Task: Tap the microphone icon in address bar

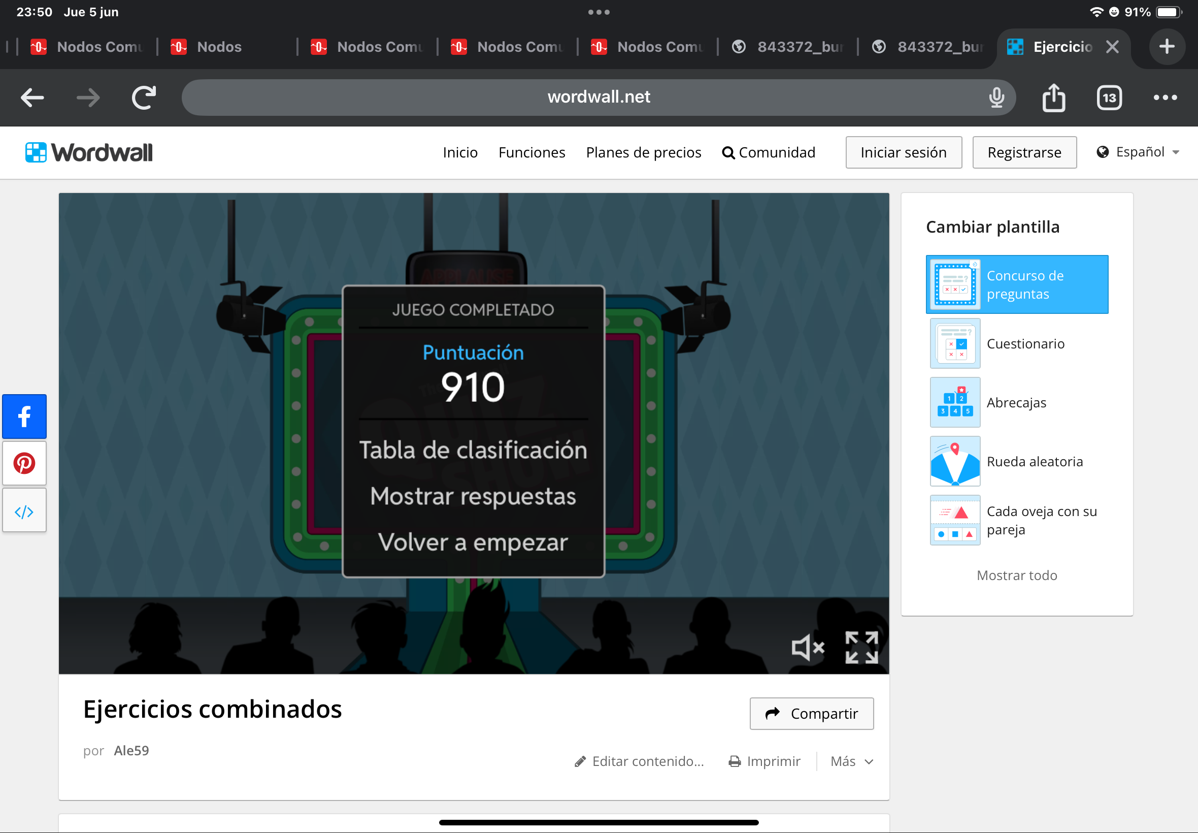Action: pos(996,98)
